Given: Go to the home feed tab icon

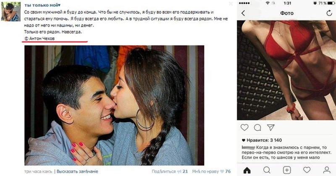Looking at the screenshot, I should [x=247, y=170].
